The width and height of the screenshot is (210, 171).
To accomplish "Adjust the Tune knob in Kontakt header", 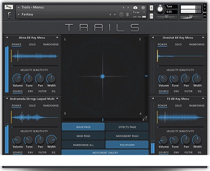I will pyautogui.click(x=160, y=9).
